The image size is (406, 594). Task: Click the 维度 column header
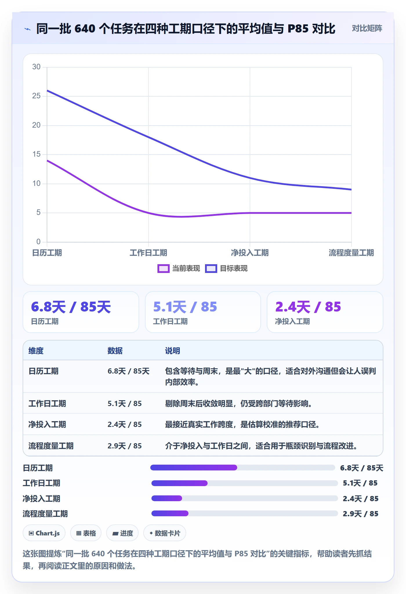[36, 351]
